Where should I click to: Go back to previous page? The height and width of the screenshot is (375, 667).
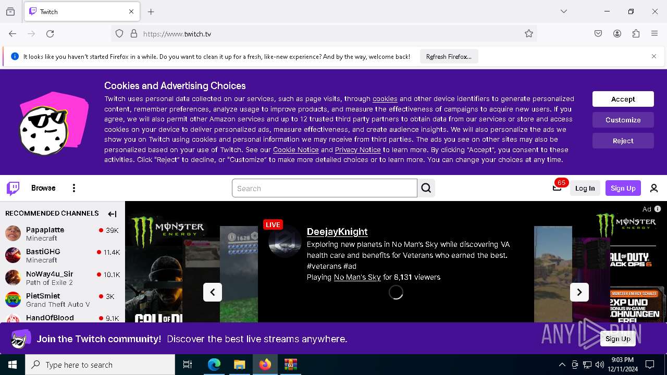13,34
